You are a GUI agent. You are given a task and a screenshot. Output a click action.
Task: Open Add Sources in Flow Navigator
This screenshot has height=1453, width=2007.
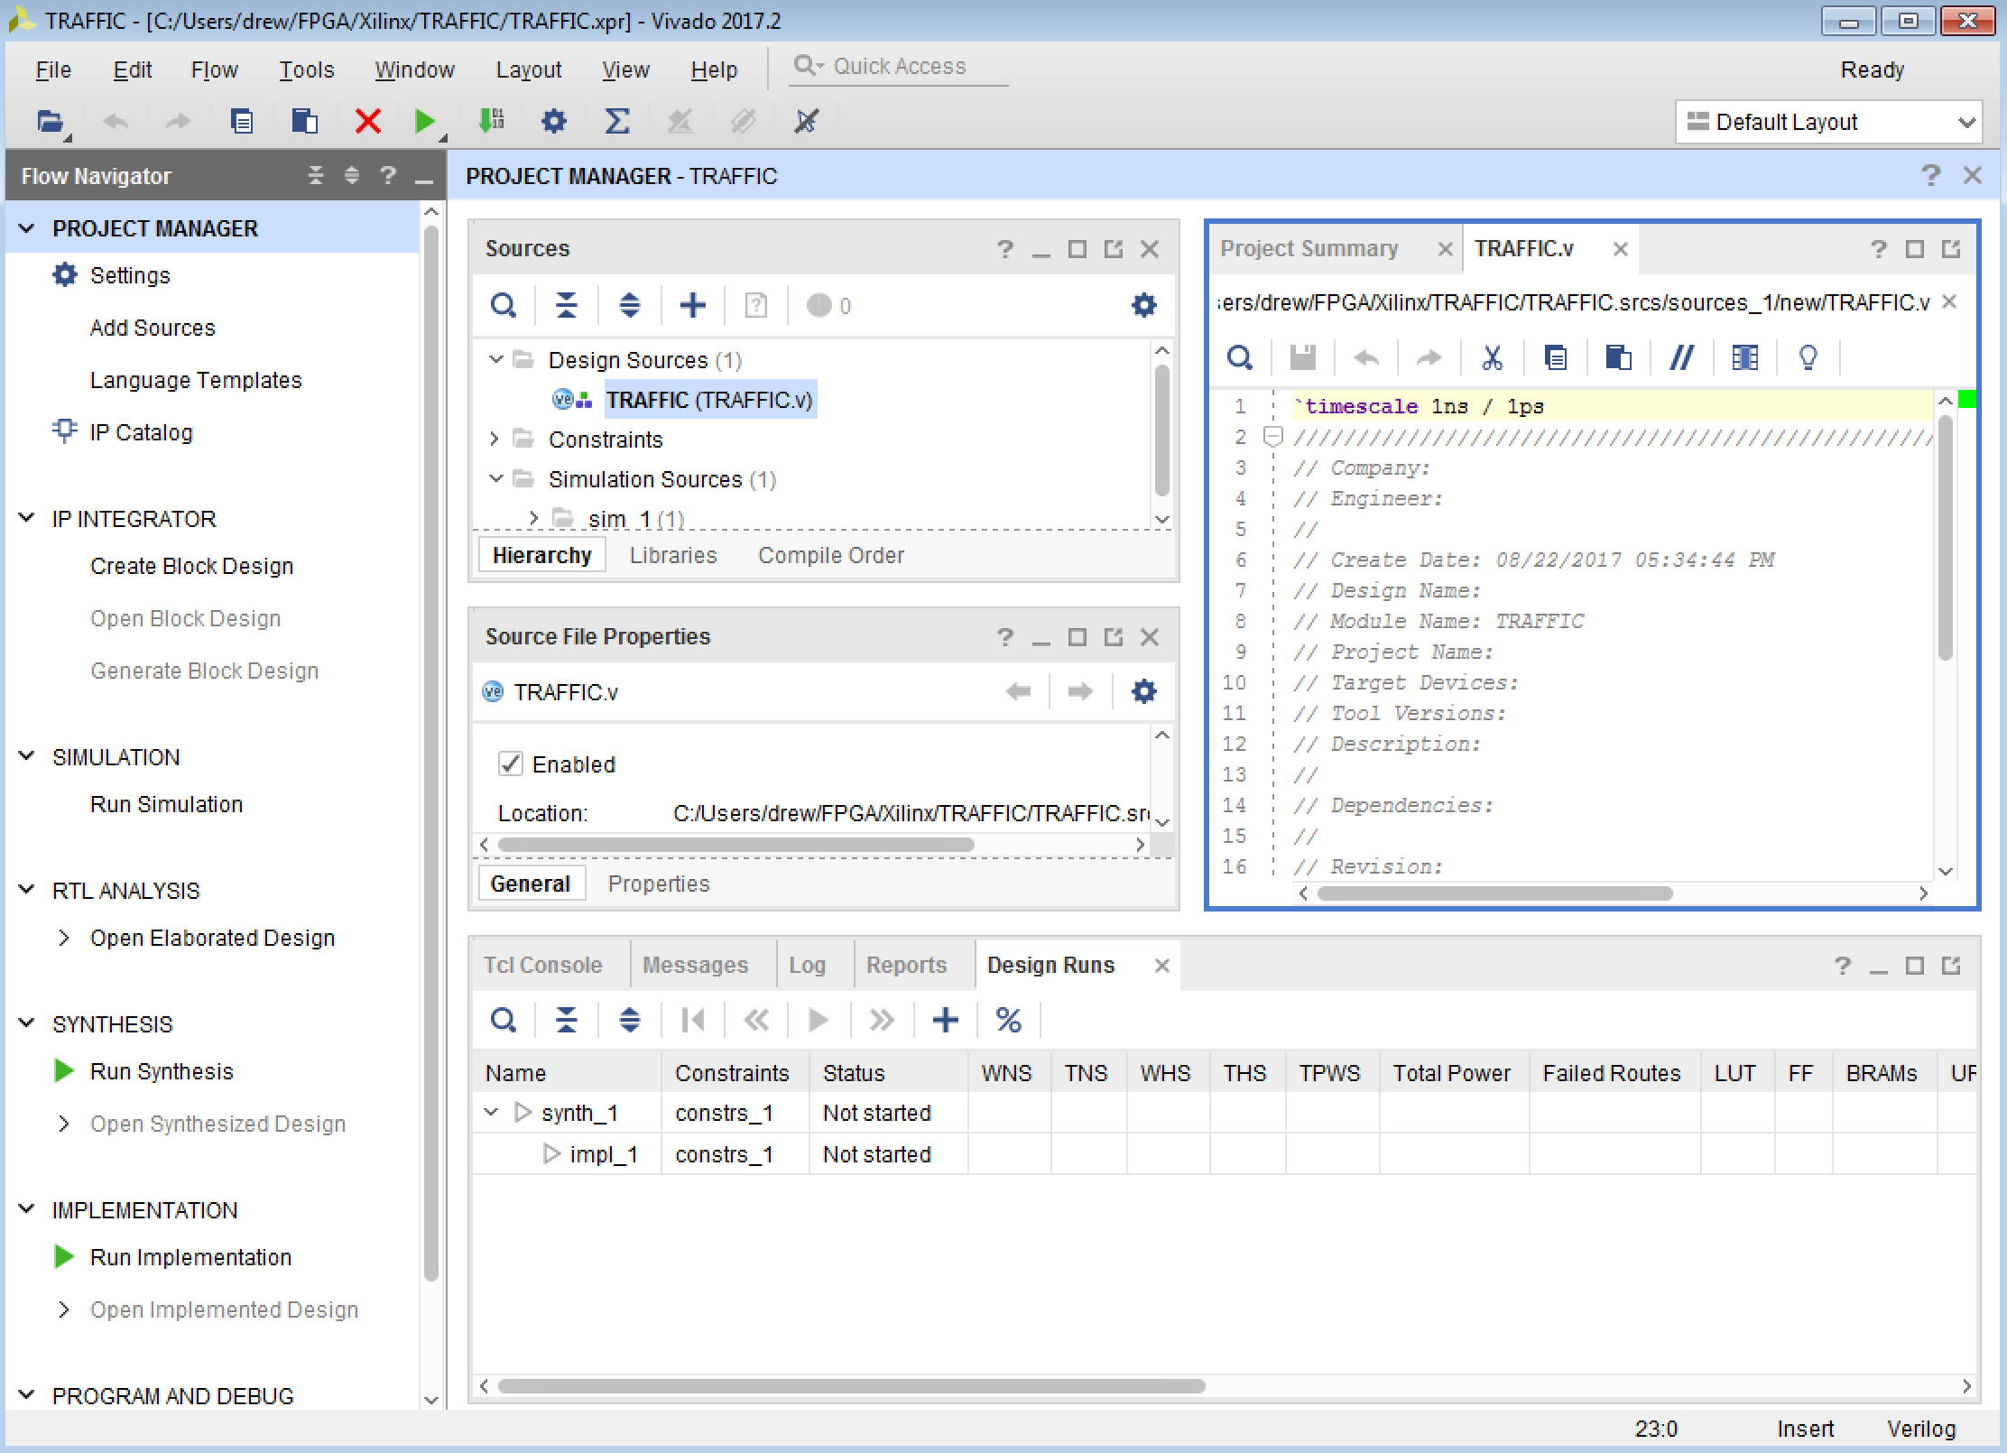click(153, 328)
